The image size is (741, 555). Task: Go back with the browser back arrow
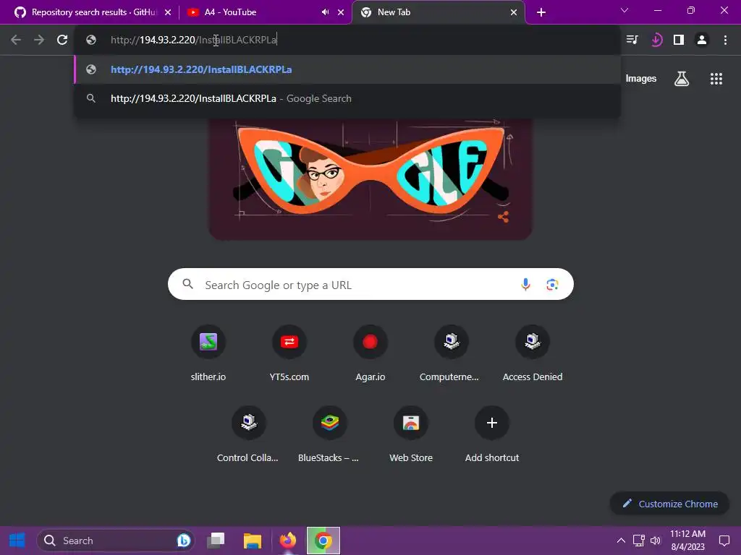[x=16, y=40]
